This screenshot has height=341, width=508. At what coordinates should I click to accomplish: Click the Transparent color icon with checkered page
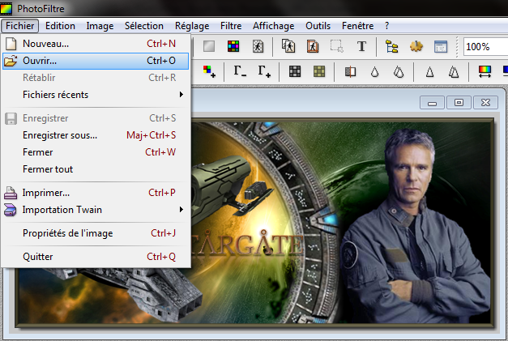click(258, 46)
